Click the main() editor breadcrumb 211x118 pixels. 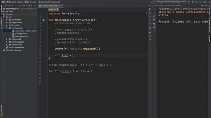53,10
